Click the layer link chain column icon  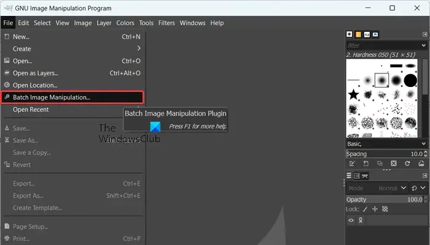pos(361,221)
